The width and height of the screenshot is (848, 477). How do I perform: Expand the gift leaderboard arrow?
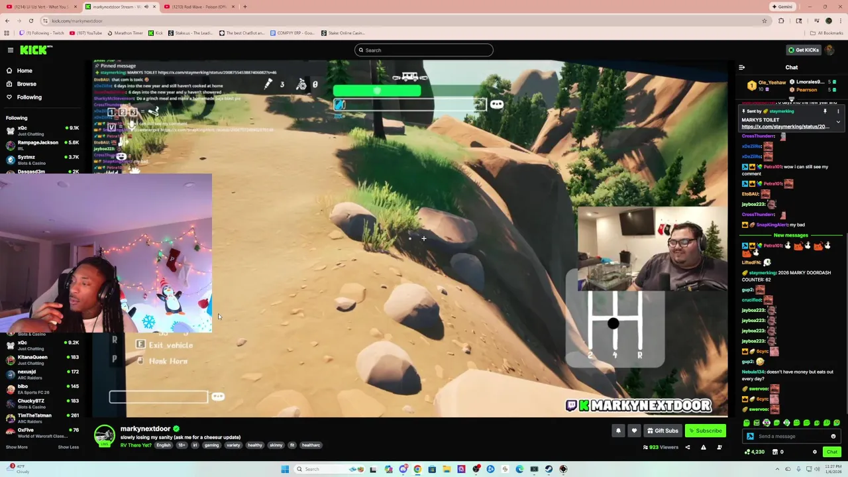792,99
